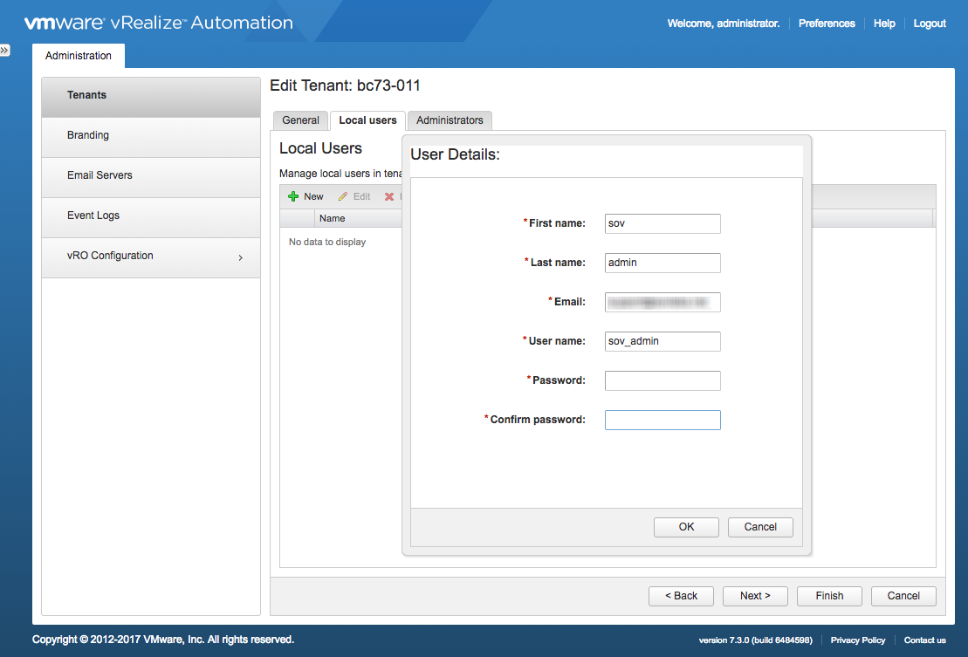The image size is (968, 657).
Task: Open the Contact us link
Action: (924, 640)
